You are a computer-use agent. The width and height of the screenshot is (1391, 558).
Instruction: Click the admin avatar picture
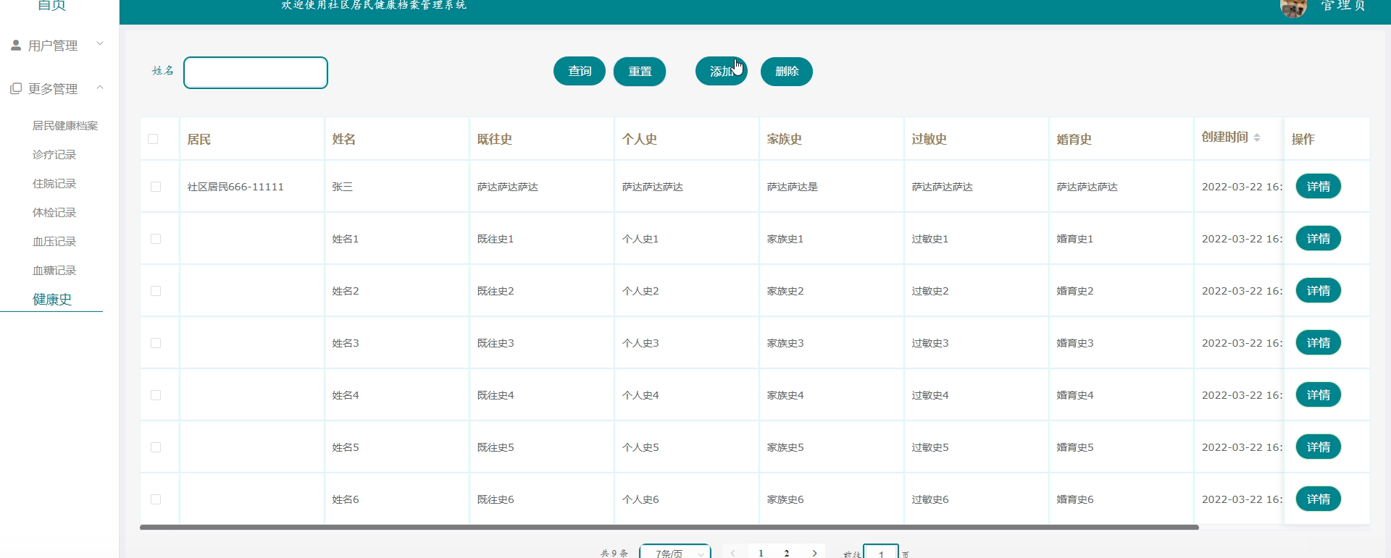(1293, 7)
